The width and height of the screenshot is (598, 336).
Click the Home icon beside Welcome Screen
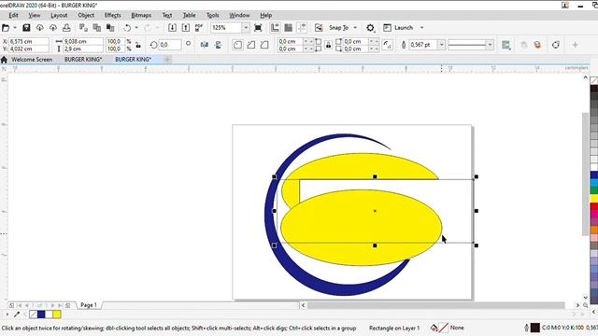[x=4, y=60]
